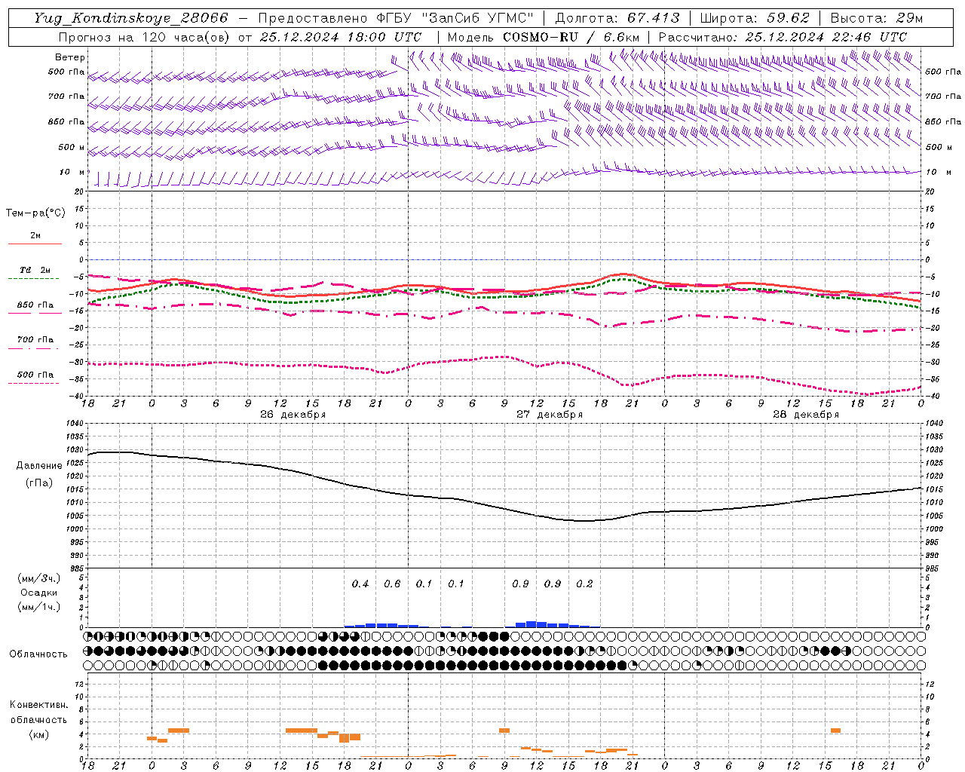The image size is (965, 772).
Task: Click the 'Ветер' wind panel label
Action: coord(70,57)
